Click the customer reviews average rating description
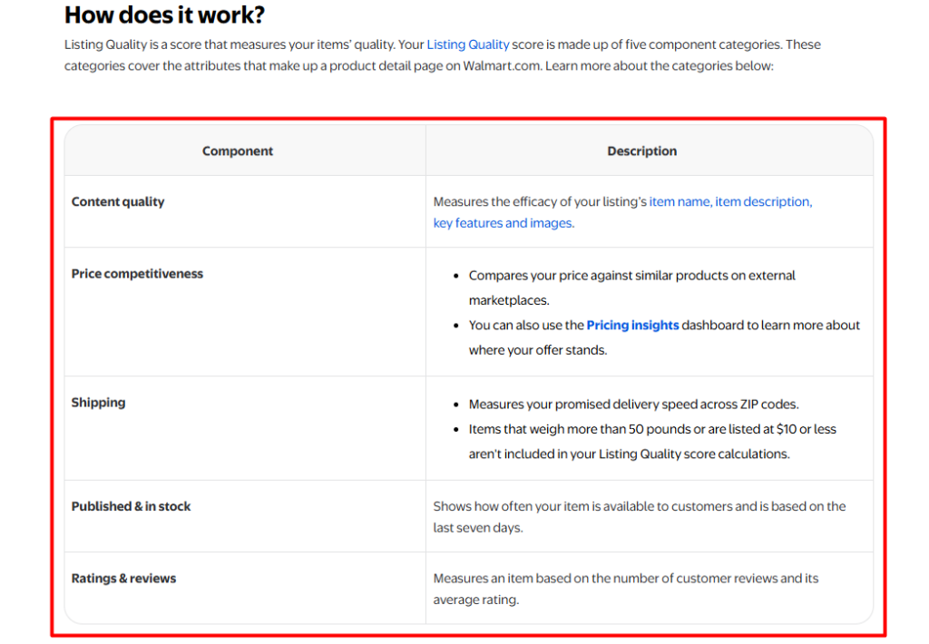929x644 pixels. tap(626, 589)
